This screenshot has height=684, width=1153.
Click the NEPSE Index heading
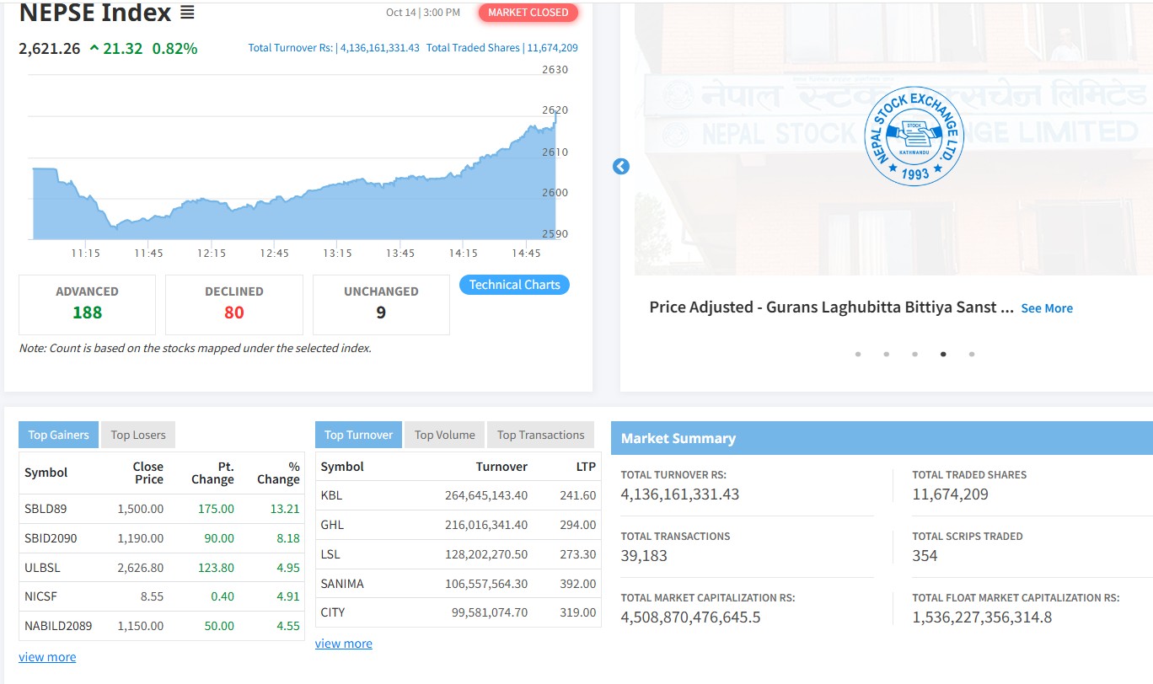(95, 13)
